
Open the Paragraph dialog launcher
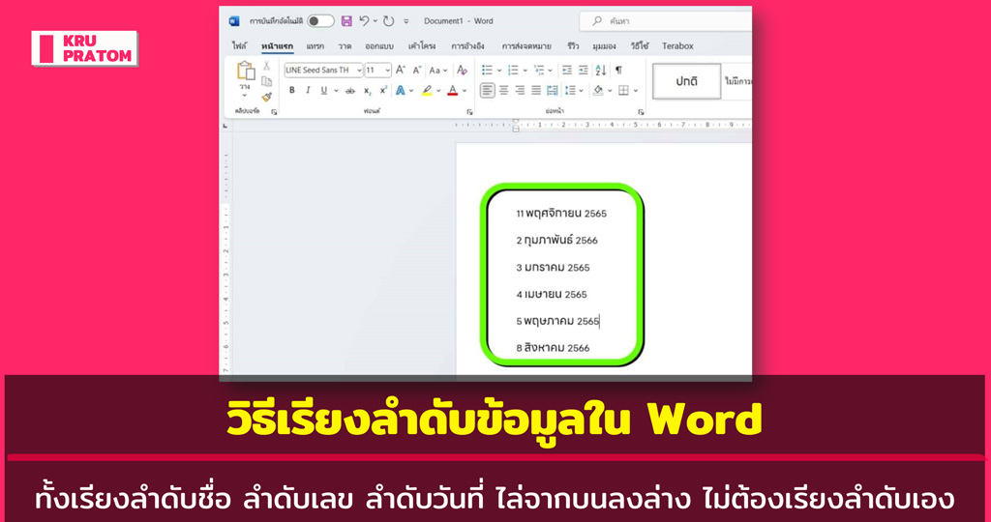(x=641, y=112)
